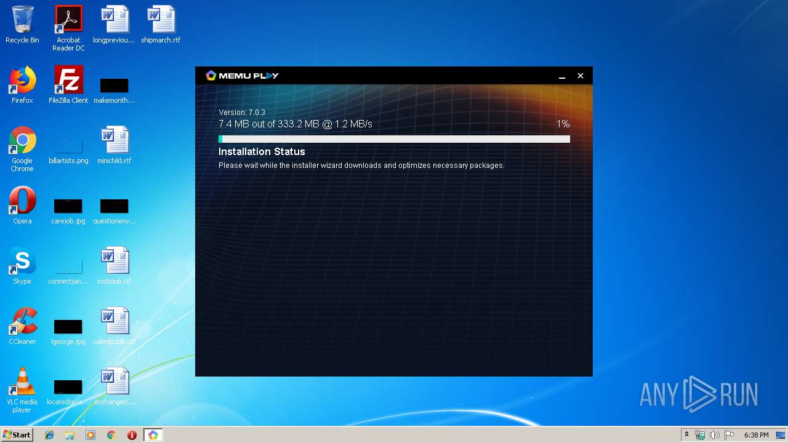Open Windows Explorer folder in taskbar
Image resolution: width=788 pixels, height=443 pixels.
click(x=70, y=435)
